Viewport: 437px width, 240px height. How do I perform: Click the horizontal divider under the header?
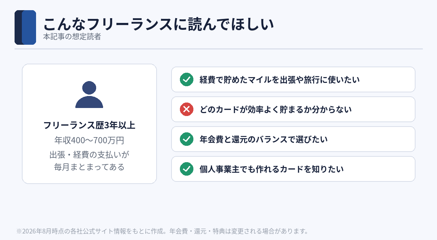[x=219, y=49]
